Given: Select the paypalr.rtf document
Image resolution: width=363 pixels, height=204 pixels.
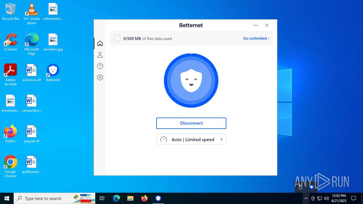Looking at the screenshot, I should pos(31,134).
